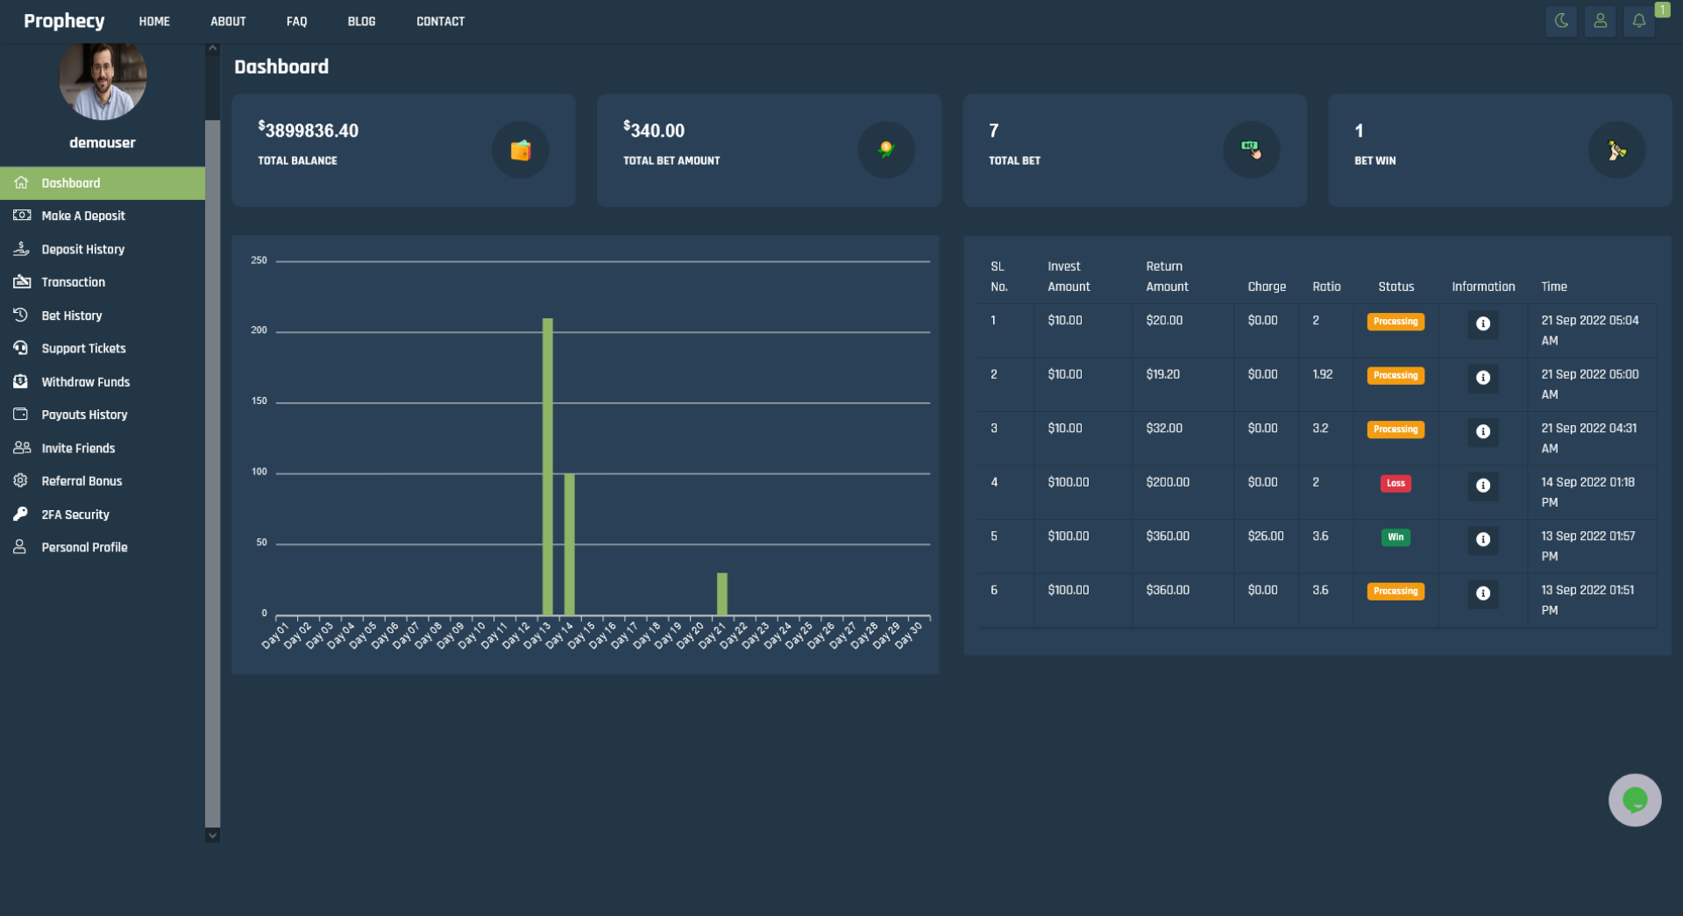Open info icon for the Win bet row
This screenshot has height=916, width=1683.
coord(1483,540)
